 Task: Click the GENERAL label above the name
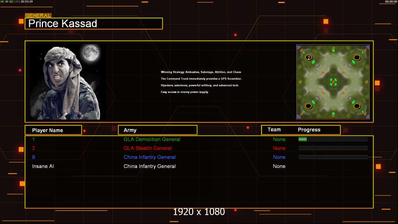[x=38, y=15]
